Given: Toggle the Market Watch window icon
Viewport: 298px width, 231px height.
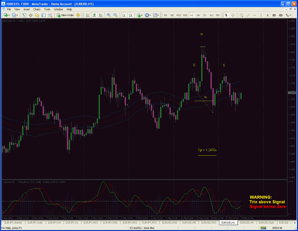Looking at the screenshot, I should click(24, 15).
